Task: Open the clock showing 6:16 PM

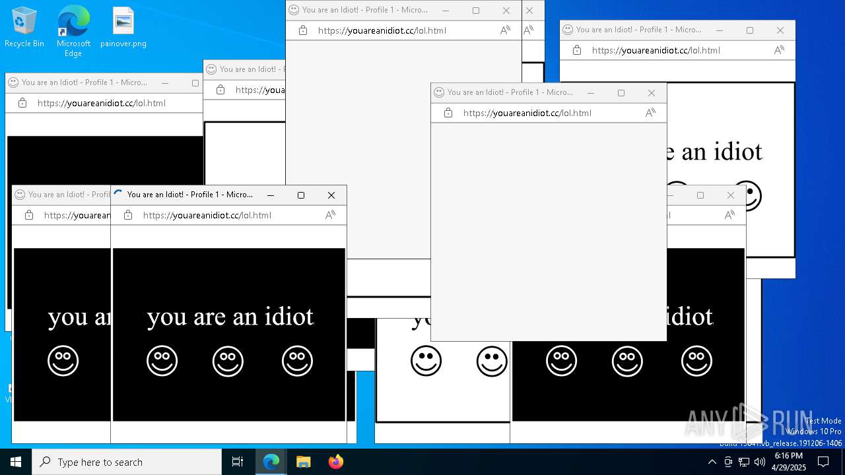Action: click(x=789, y=462)
